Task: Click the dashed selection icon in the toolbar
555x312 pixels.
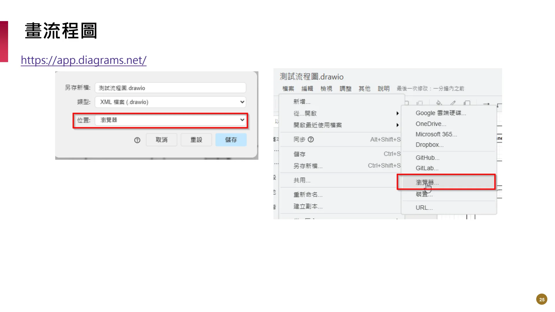Action: pos(420,103)
